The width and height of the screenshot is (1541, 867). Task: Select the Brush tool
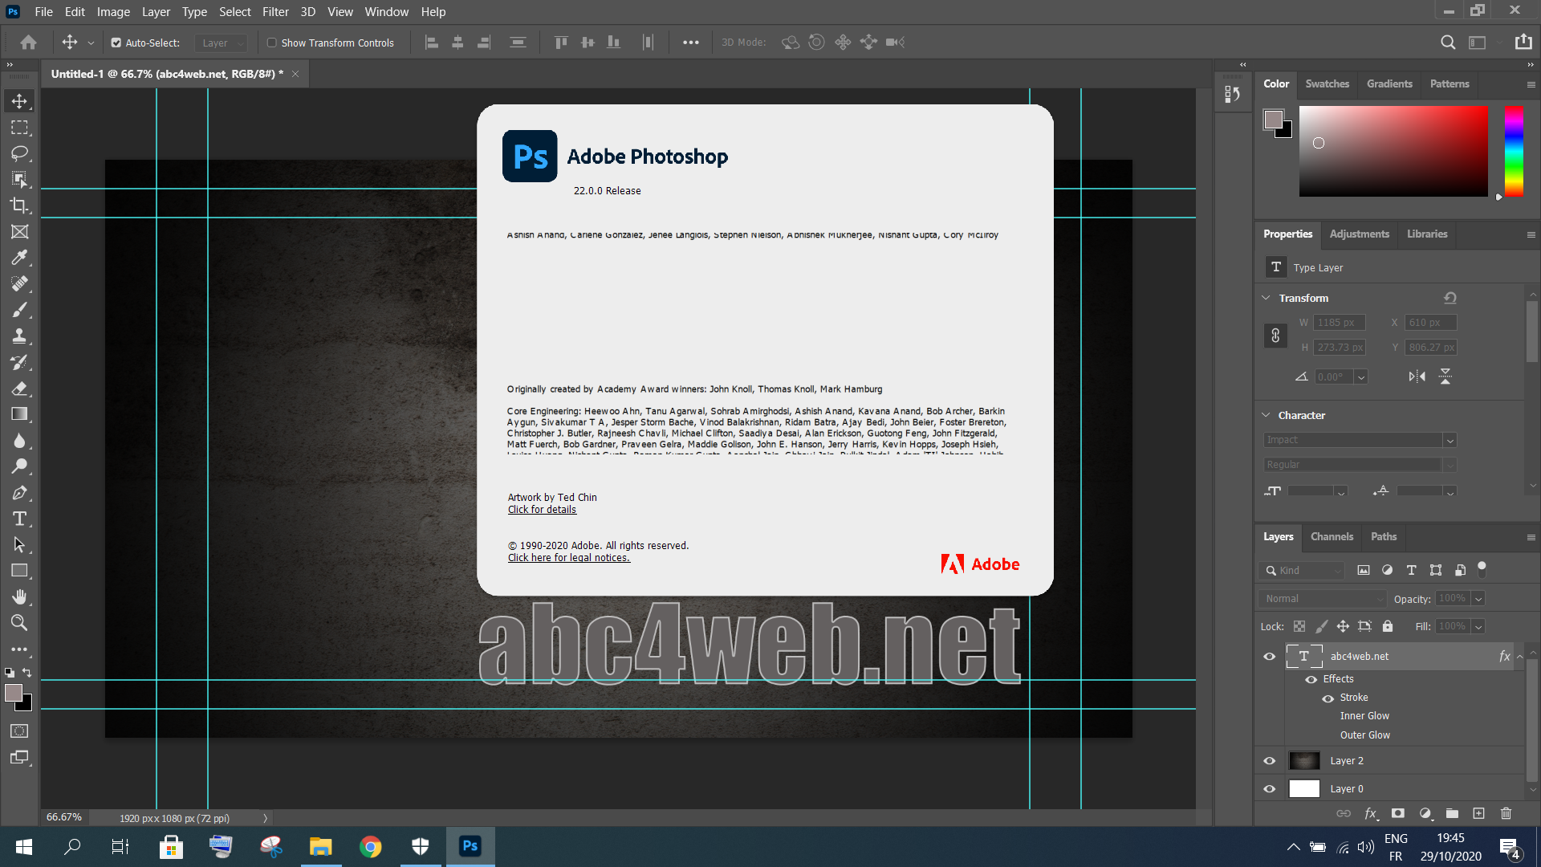pos(19,310)
